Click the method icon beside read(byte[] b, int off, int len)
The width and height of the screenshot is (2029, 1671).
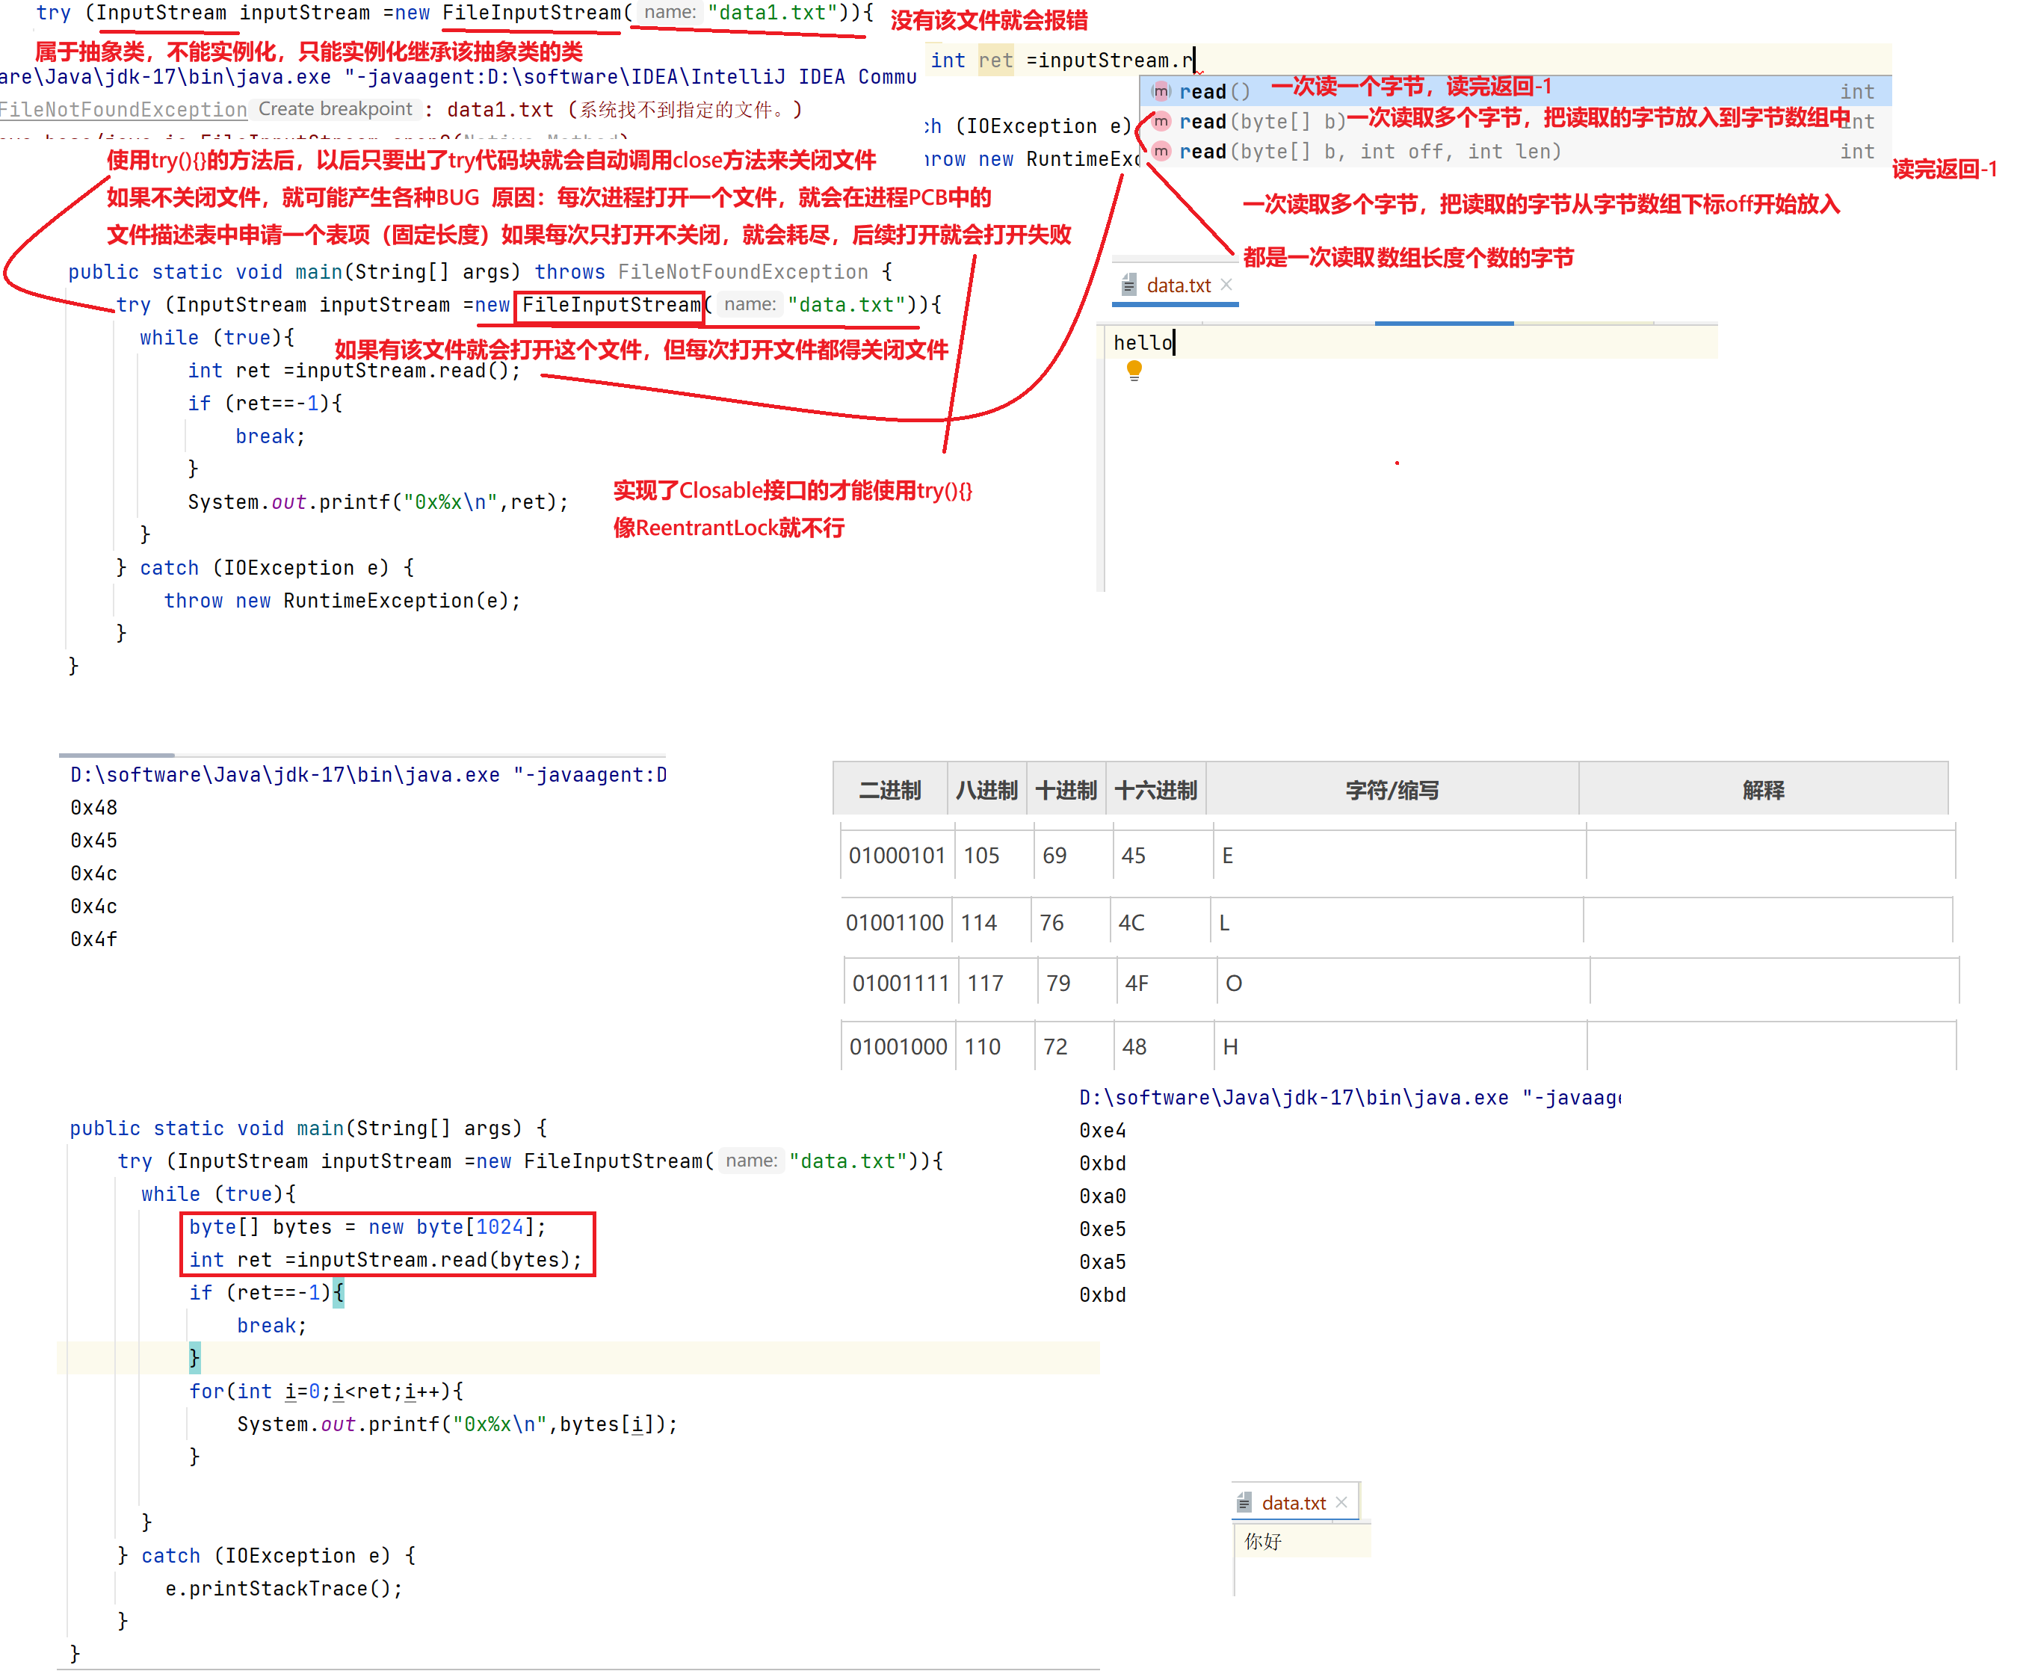1162,151
